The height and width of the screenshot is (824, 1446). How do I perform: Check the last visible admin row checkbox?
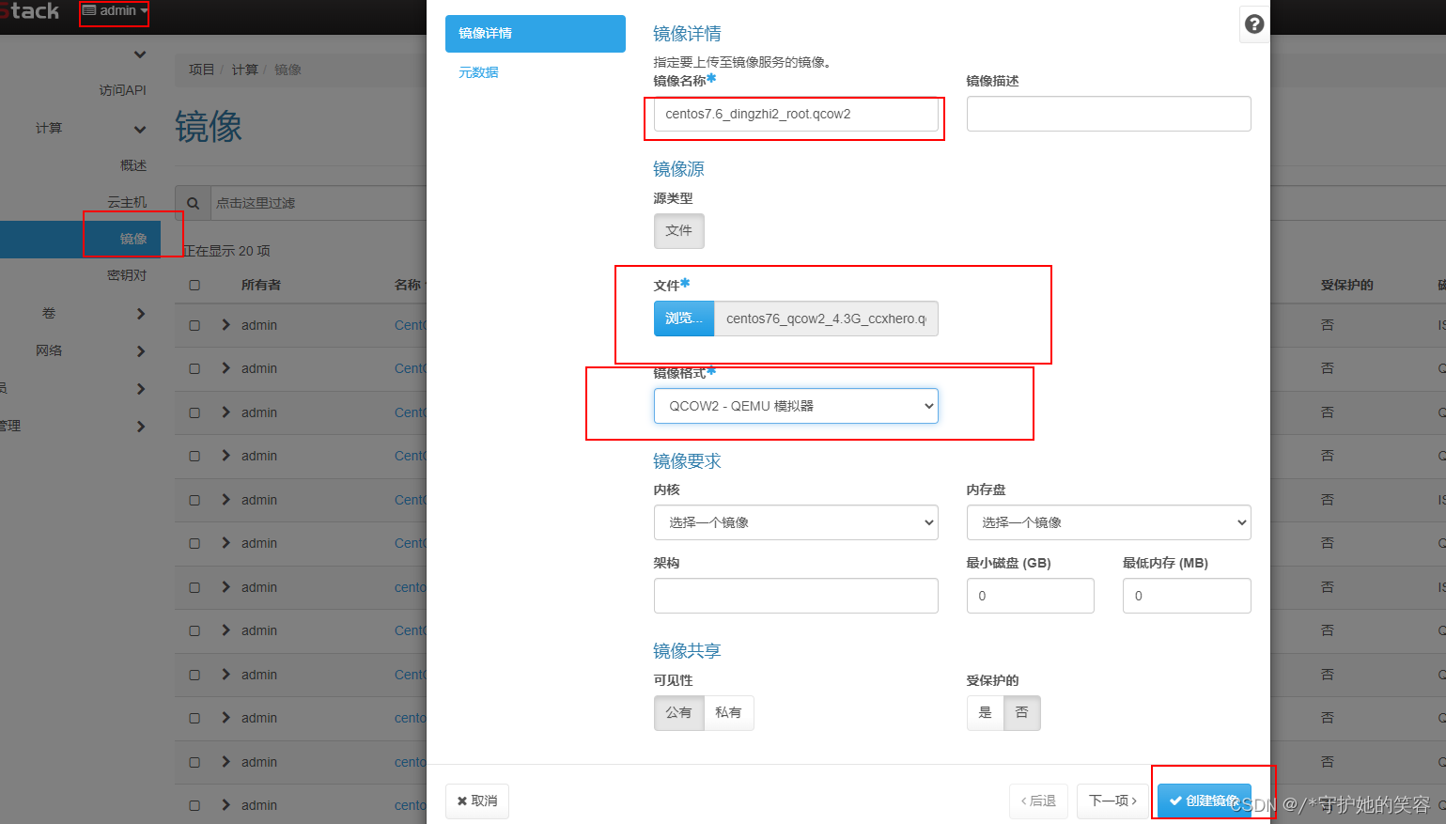tap(194, 805)
